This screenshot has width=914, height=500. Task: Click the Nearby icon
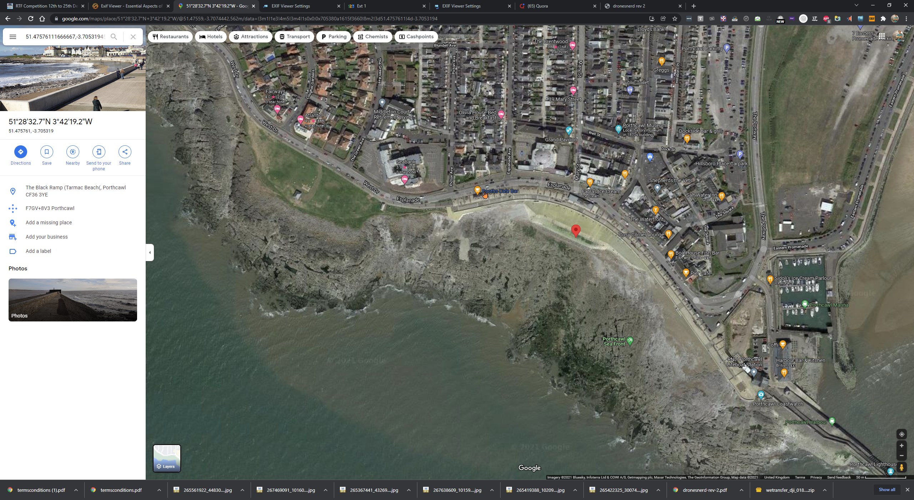point(73,152)
